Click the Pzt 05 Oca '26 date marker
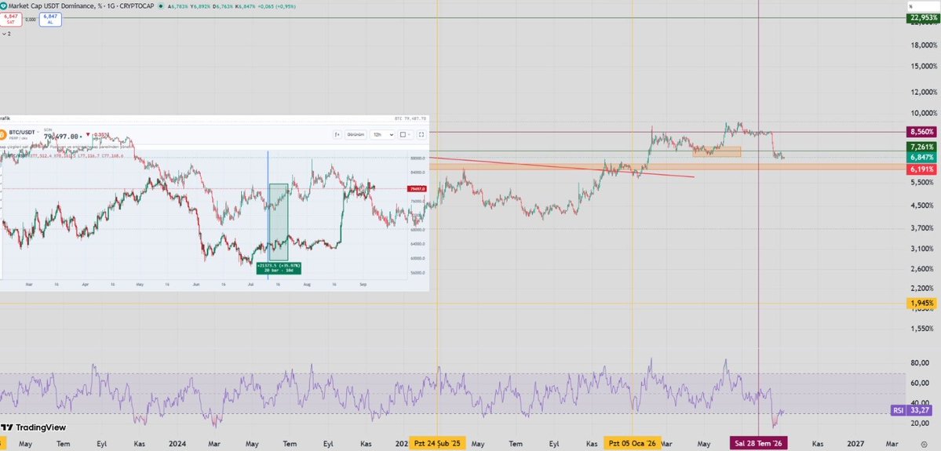The width and height of the screenshot is (941, 451). (633, 444)
